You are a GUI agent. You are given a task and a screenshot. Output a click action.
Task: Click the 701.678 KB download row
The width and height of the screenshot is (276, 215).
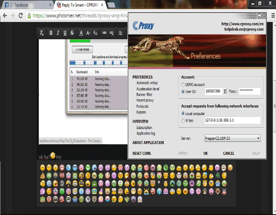pos(99,79)
